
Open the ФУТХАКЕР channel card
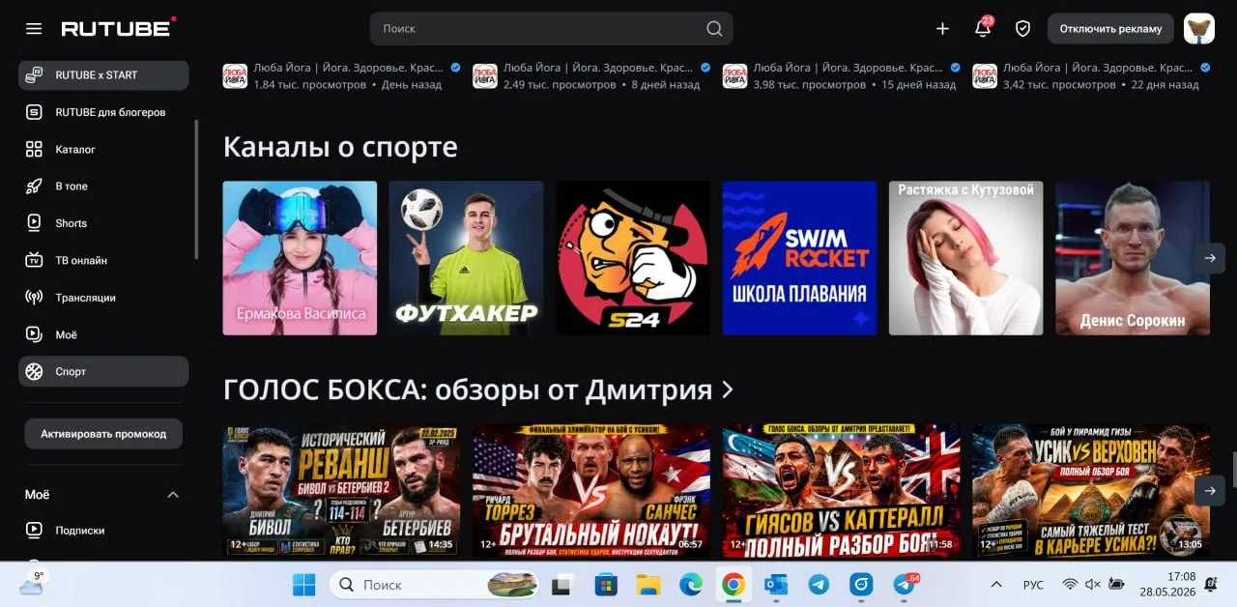coord(466,258)
